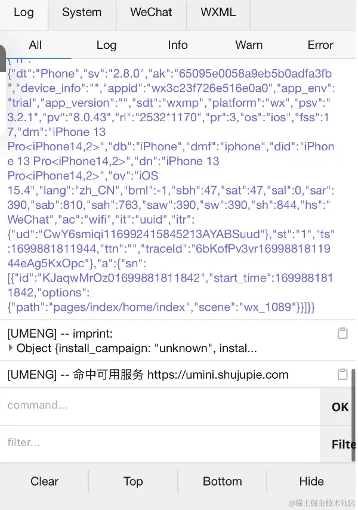
Task: Switch to the System tab
Action: click(82, 13)
